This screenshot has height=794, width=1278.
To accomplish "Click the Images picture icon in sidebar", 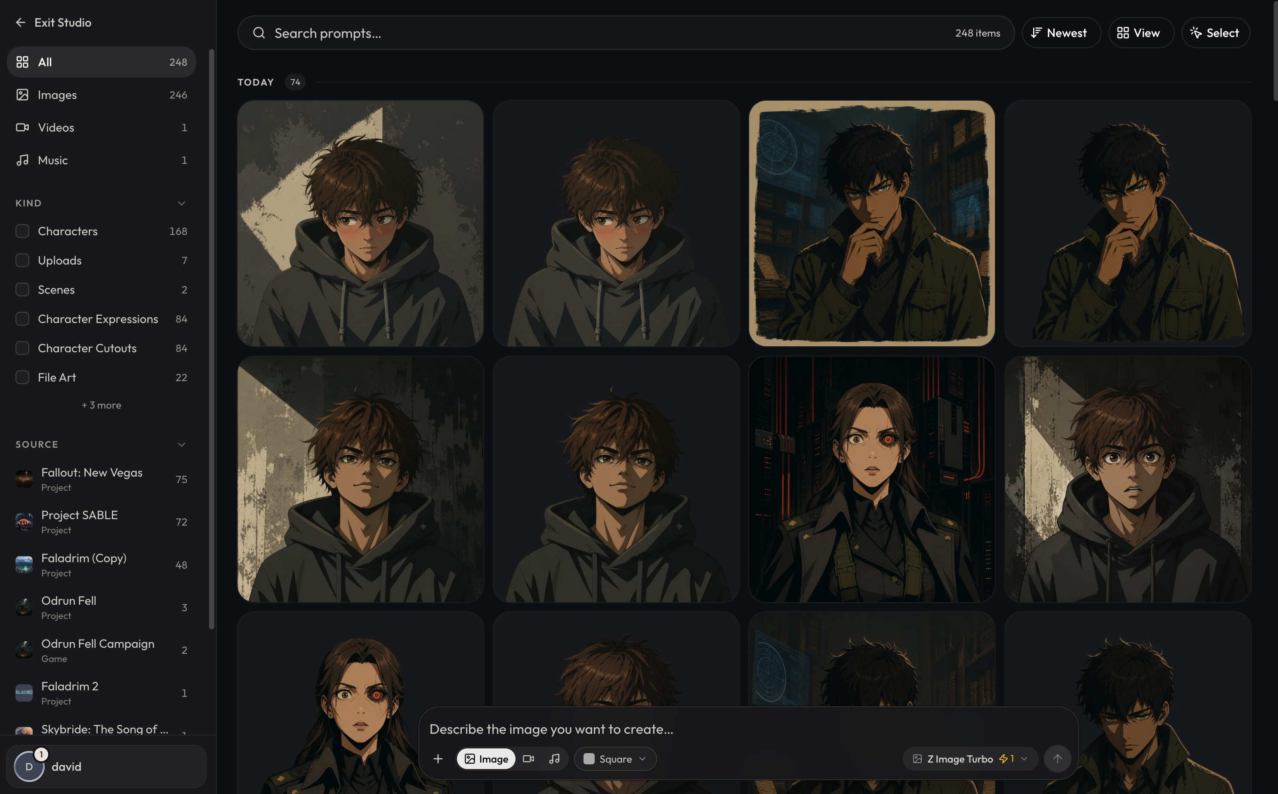I will pyautogui.click(x=22, y=95).
